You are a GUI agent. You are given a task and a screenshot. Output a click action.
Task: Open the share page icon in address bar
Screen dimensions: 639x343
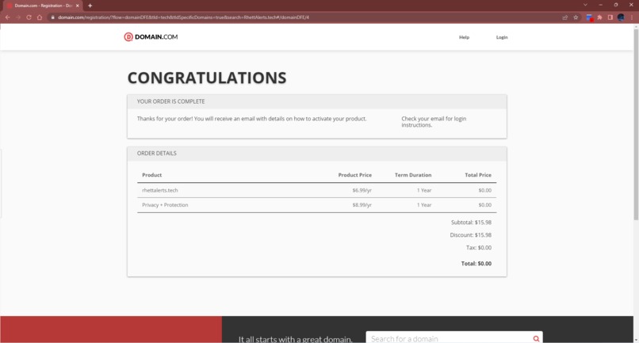[564, 17]
